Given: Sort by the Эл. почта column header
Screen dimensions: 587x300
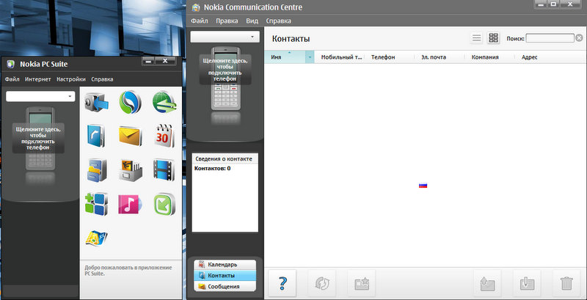Looking at the screenshot, I should click(x=439, y=57).
